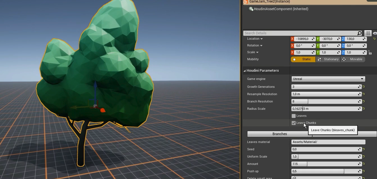The image size is (377, 179).
Task: Reset Branch Resolution to default
Action: pyautogui.click(x=364, y=101)
